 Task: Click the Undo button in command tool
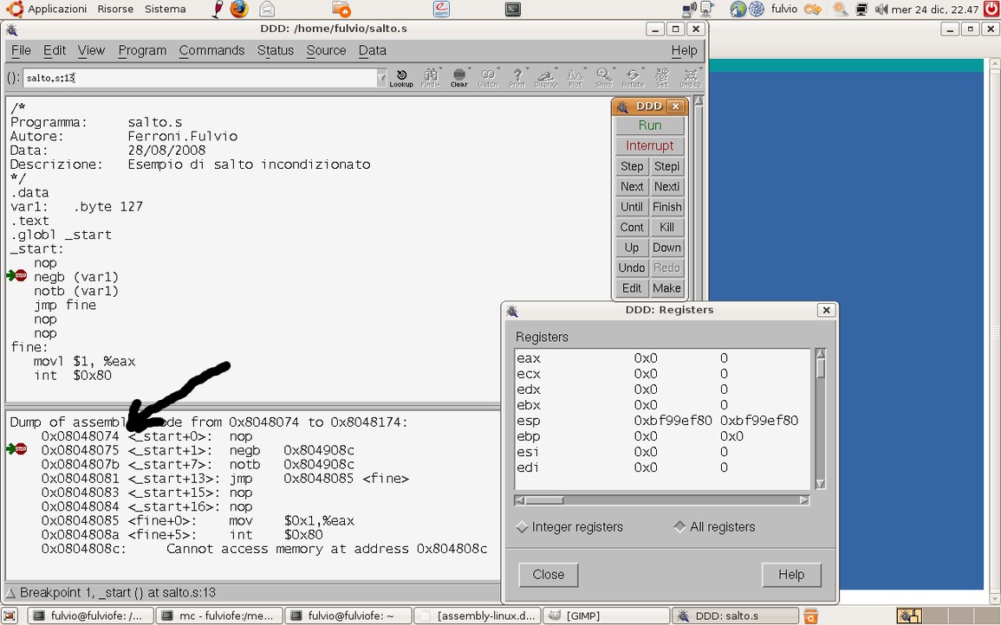coord(632,267)
